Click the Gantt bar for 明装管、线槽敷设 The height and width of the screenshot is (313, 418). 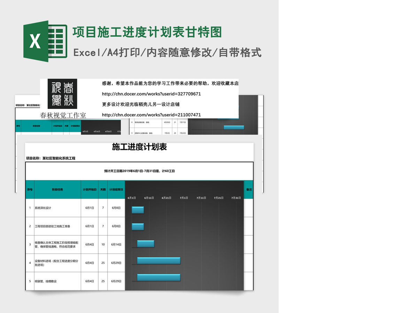point(158,277)
